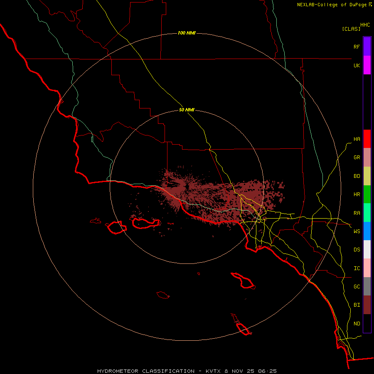
Task: Click the RA legend label
Action: point(357,213)
